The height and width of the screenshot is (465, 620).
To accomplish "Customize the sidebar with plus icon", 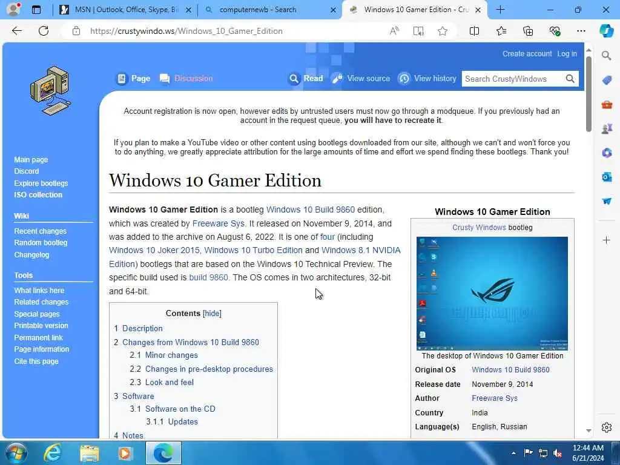I will [x=607, y=240].
